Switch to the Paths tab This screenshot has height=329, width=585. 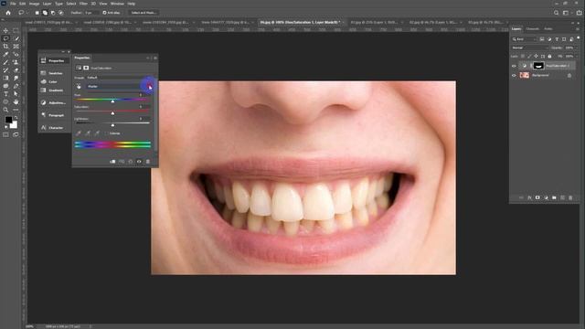(x=548, y=28)
